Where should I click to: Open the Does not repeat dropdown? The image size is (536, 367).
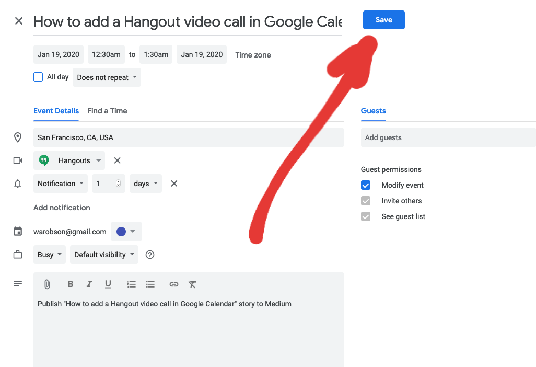(107, 77)
